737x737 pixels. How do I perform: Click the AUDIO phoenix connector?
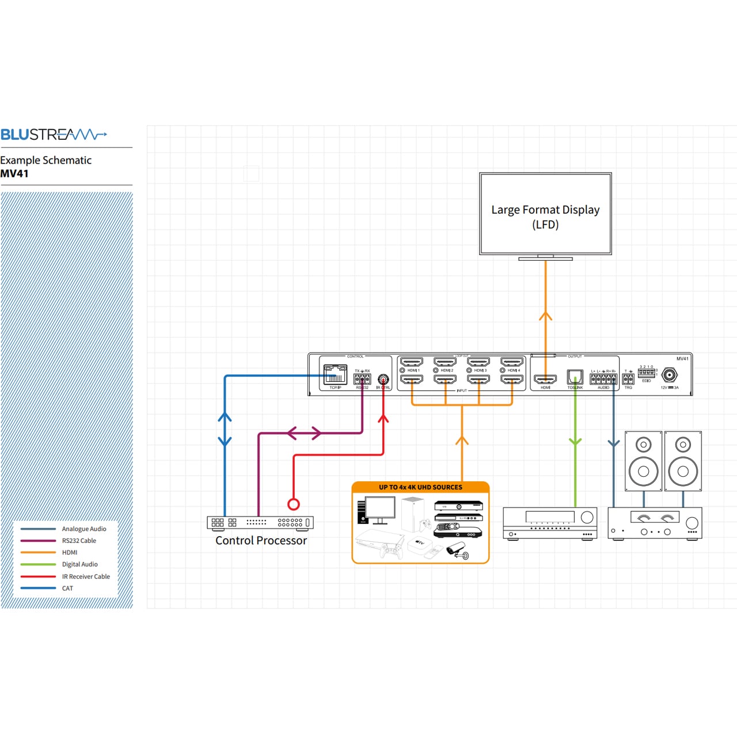point(603,379)
